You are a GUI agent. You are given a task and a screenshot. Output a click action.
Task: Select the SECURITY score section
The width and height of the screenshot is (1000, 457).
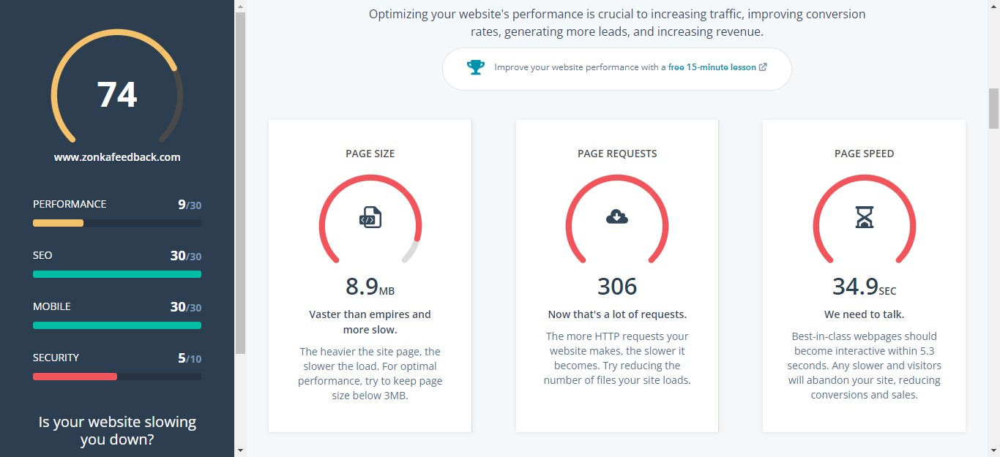117,366
